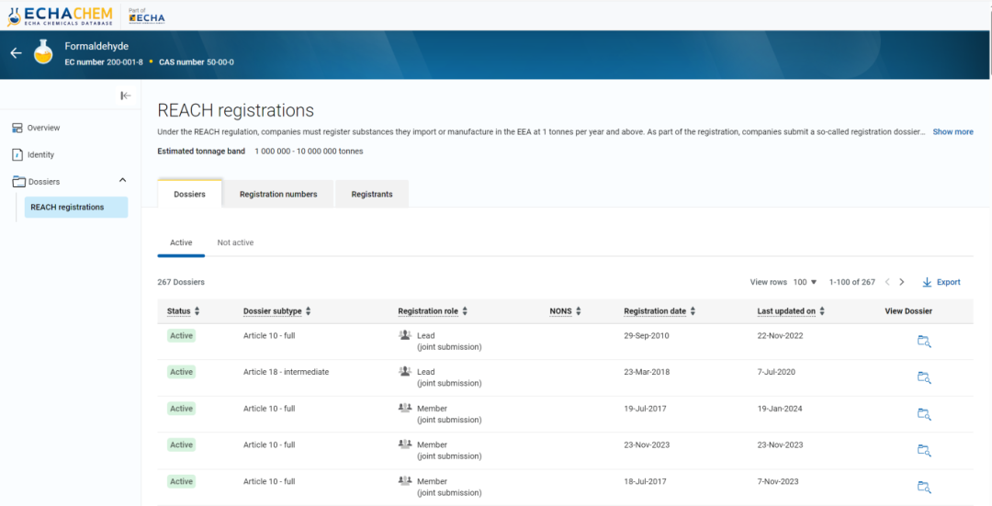The width and height of the screenshot is (992, 506).
Task: Open Identity in the sidebar
Action: 40,154
